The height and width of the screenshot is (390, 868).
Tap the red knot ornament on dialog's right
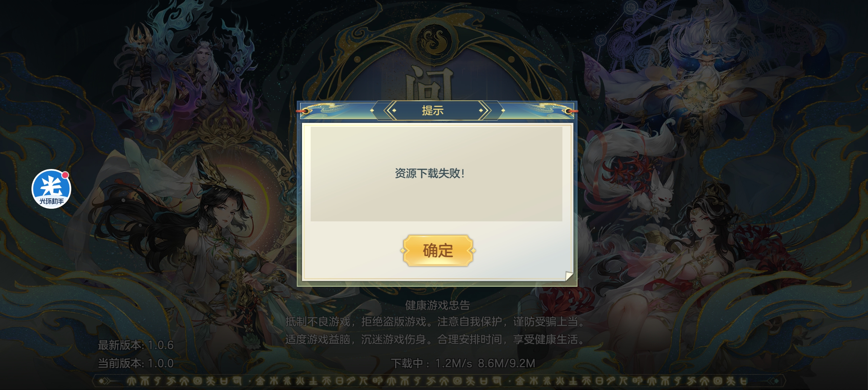tap(569, 111)
